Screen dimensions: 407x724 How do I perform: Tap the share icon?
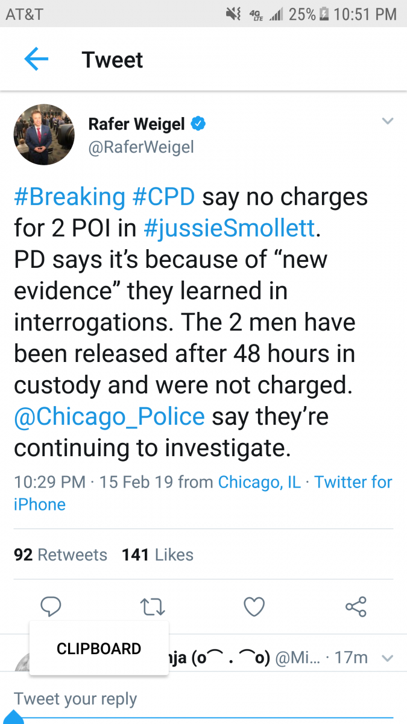(x=356, y=606)
